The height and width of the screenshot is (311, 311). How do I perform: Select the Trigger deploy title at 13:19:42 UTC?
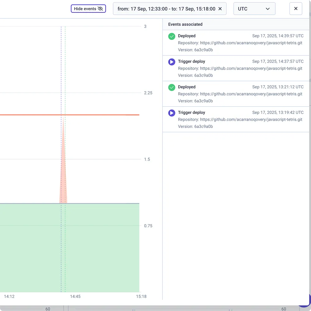coord(191,113)
